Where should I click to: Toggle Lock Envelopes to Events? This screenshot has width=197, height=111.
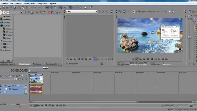61,7
